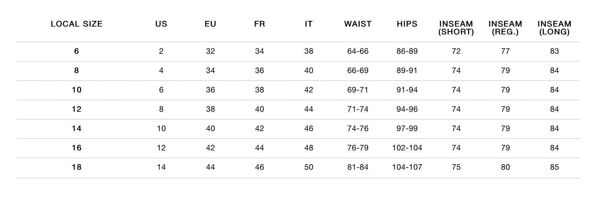Click long inseam value 85
596x199 pixels.
554,167
